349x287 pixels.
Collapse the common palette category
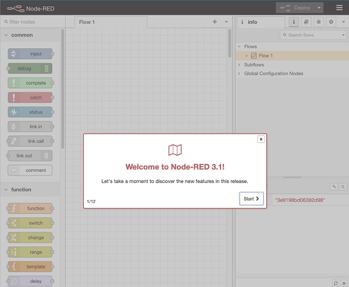tap(30, 35)
